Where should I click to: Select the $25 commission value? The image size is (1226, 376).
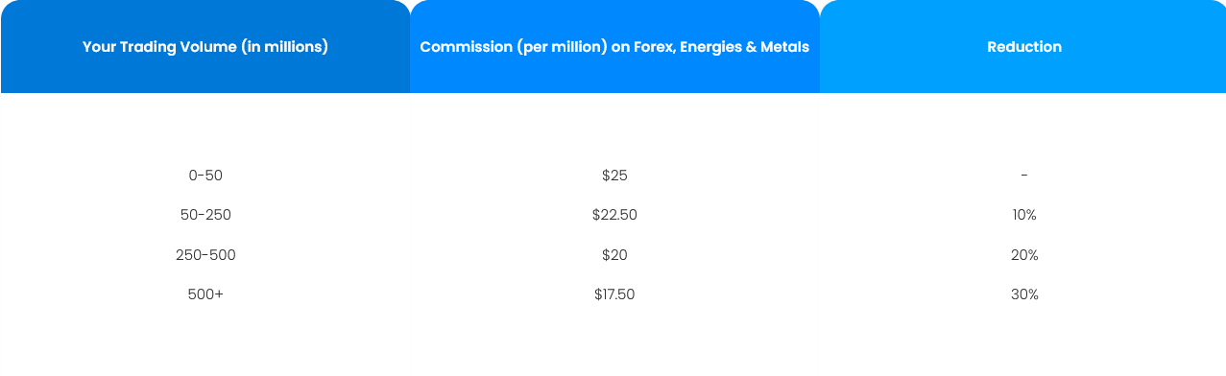(614, 176)
